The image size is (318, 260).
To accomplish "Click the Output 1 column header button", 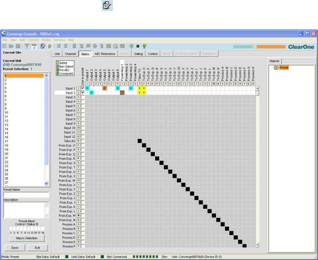I will click(87, 84).
